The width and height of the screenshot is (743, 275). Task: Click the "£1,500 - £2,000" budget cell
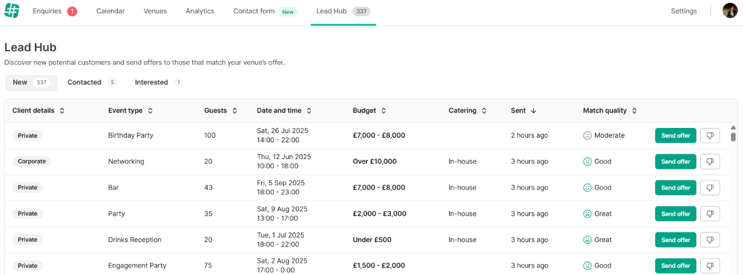379,266
